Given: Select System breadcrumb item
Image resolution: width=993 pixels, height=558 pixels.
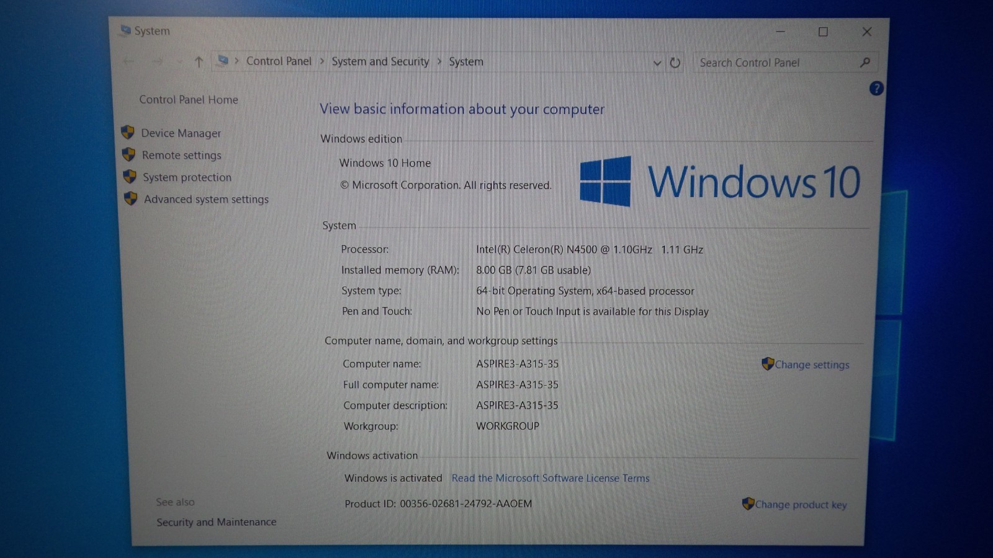Looking at the screenshot, I should [x=466, y=62].
